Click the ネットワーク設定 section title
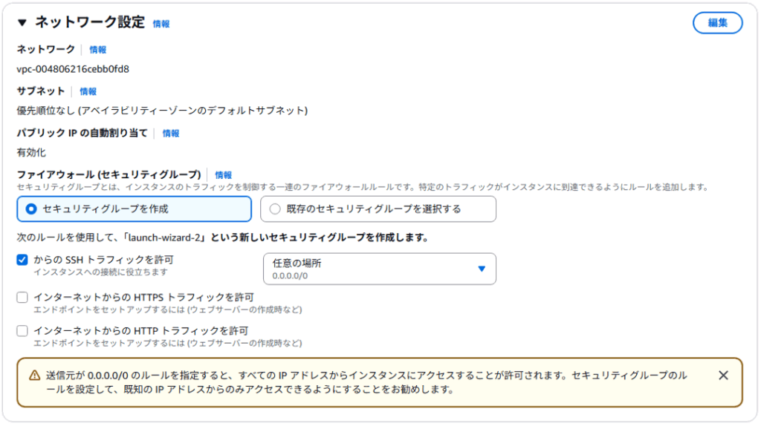Viewport: 761px width, 426px height. [90, 22]
